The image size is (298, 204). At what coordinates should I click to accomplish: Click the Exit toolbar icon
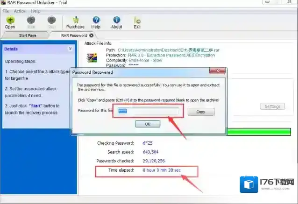point(137,20)
